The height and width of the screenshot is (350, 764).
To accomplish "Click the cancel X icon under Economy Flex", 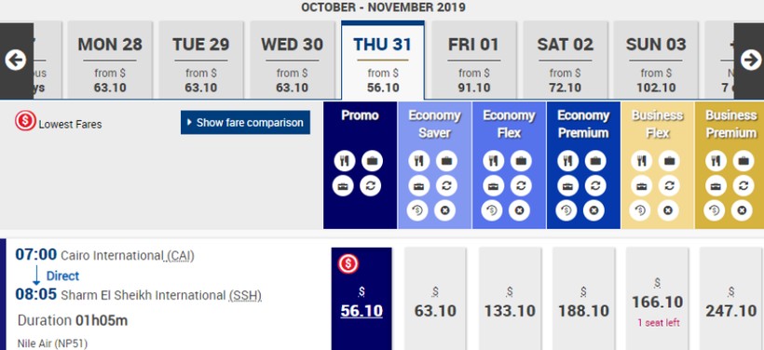I will pyautogui.click(x=519, y=210).
